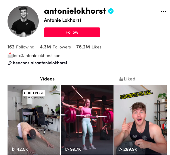
Task: Open the Homework Be Like video
Action: tap(140, 120)
